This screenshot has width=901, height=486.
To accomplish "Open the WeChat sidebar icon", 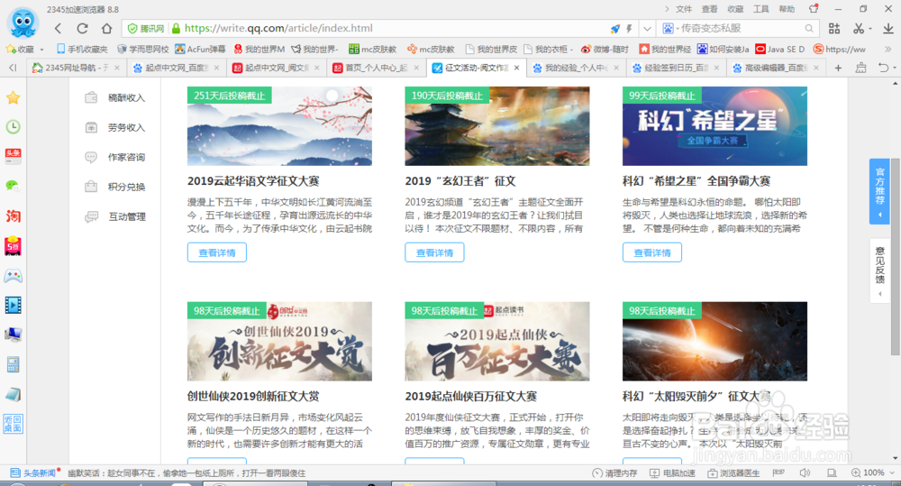I will tap(14, 186).
